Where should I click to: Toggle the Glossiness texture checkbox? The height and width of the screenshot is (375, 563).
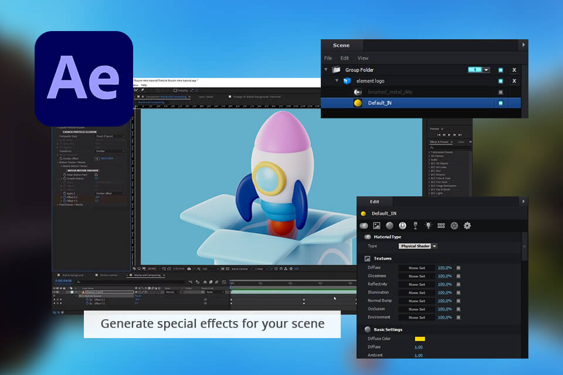coord(459,276)
